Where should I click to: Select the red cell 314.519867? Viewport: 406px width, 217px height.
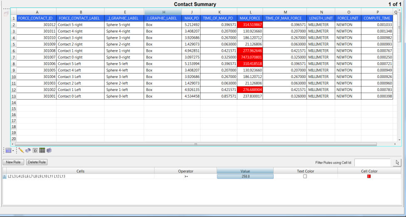[250, 25]
